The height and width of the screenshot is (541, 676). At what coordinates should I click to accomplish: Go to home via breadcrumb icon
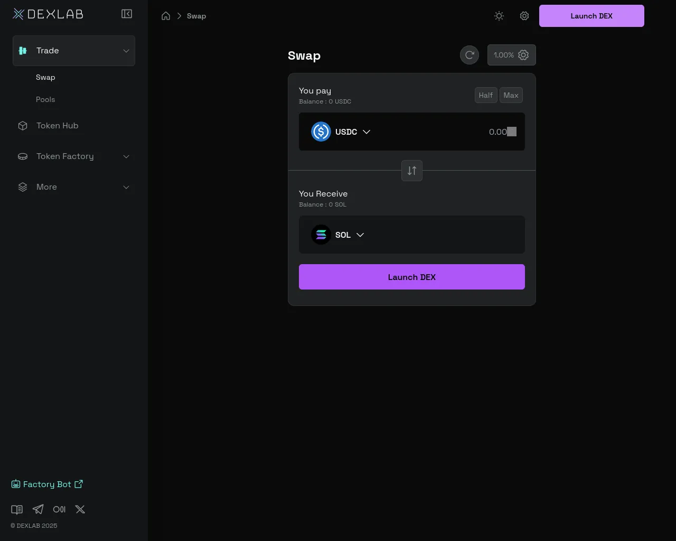[166, 16]
